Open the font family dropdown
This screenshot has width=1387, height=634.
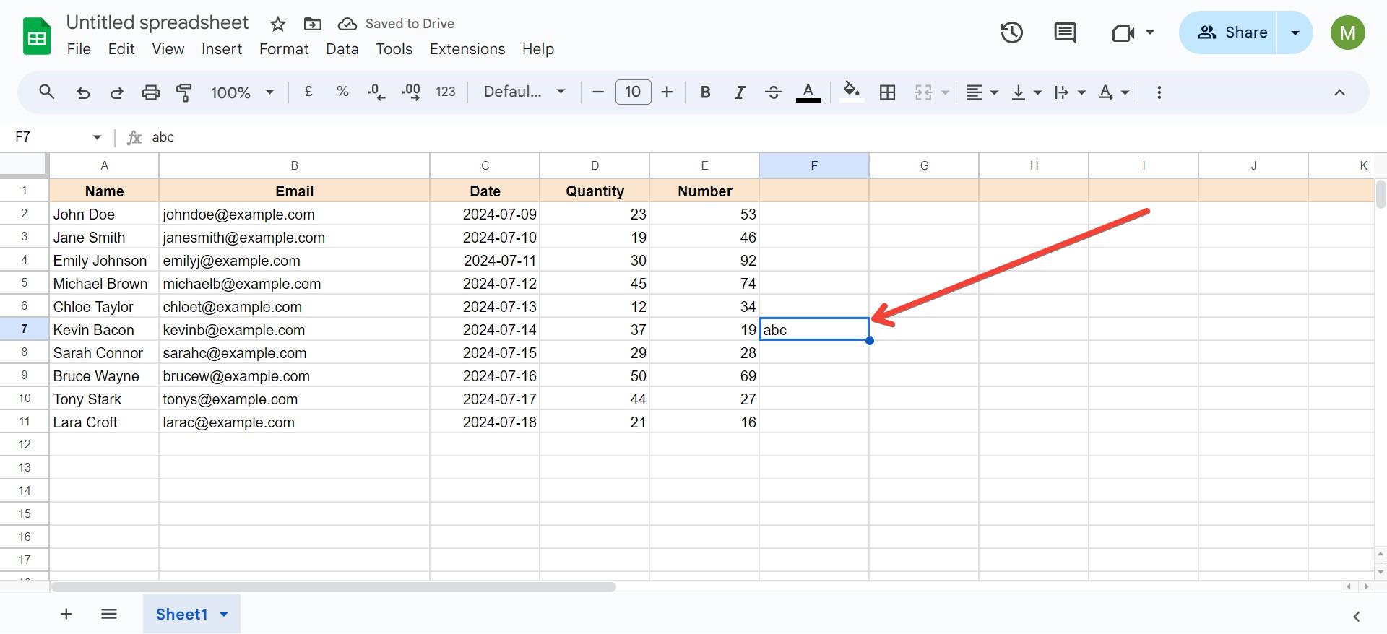(524, 92)
